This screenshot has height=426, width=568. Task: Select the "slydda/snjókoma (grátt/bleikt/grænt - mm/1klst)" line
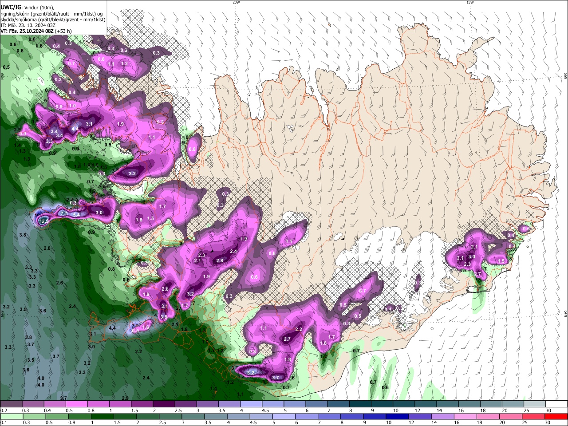pos(53,20)
